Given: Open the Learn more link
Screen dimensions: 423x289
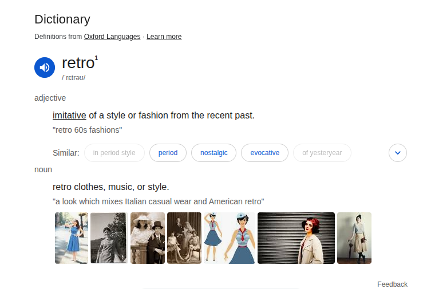Looking at the screenshot, I should (164, 37).
